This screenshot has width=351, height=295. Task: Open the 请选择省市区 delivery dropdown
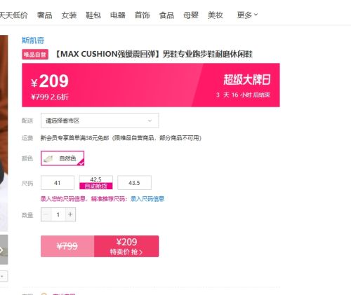100,121
